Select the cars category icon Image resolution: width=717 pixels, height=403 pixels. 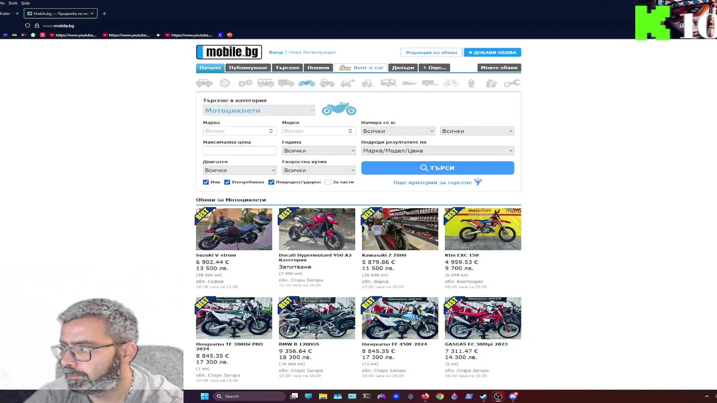[x=204, y=83]
